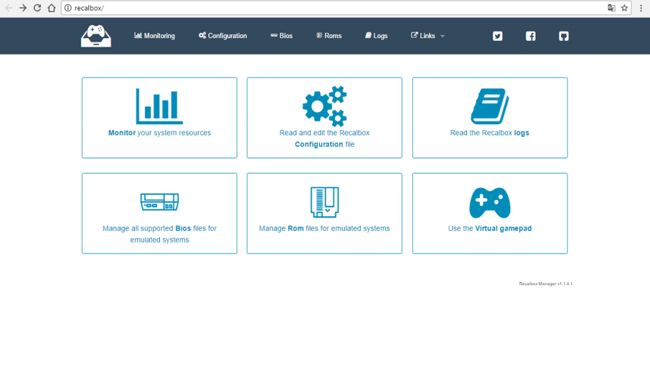The image size is (650, 374).
Task: Click the gears Configuration icon
Action: [324, 106]
